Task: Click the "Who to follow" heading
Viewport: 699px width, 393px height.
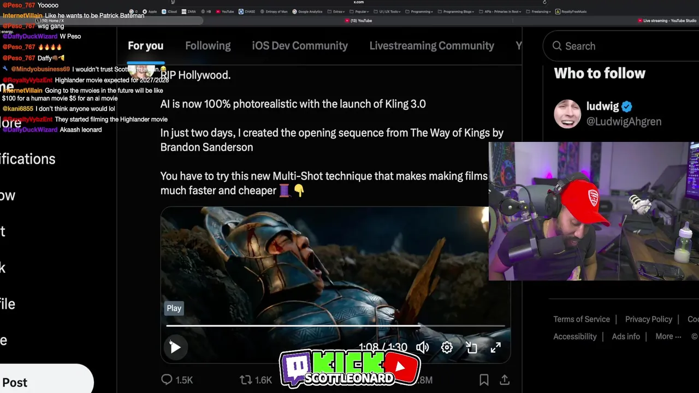Action: [600, 73]
